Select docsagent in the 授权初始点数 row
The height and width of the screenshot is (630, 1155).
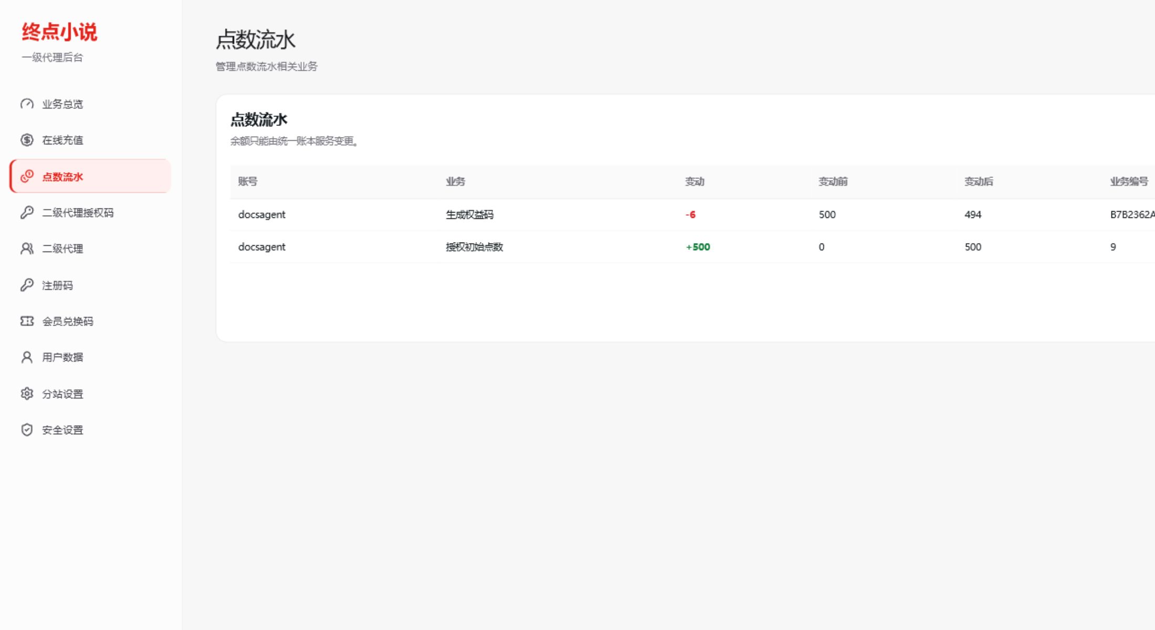[x=262, y=247]
